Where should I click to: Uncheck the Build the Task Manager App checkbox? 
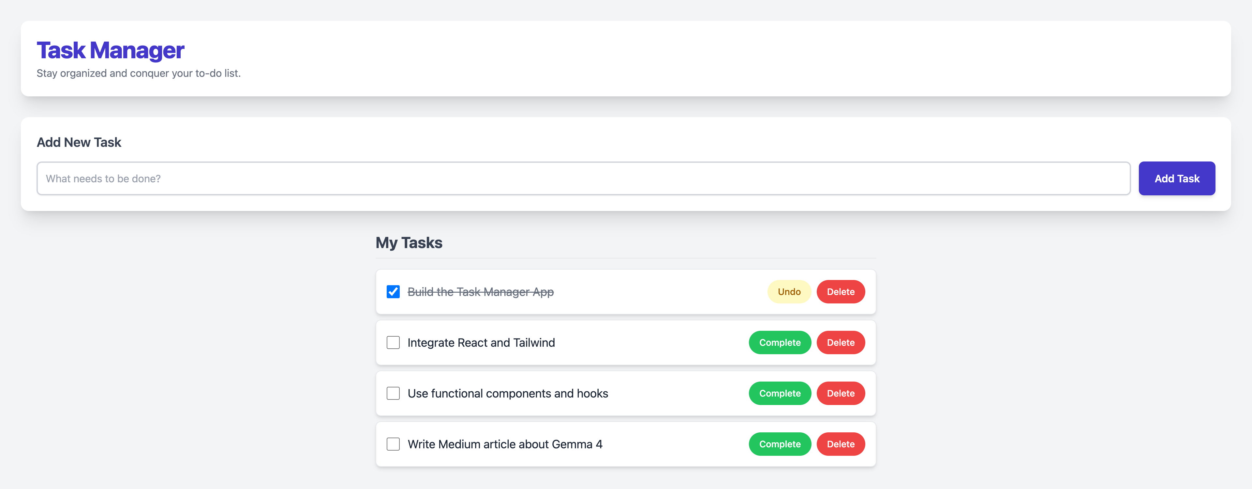coord(393,292)
